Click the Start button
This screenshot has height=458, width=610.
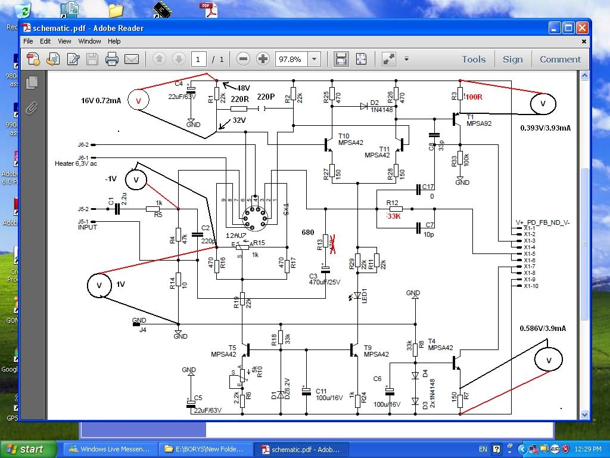click(27, 449)
